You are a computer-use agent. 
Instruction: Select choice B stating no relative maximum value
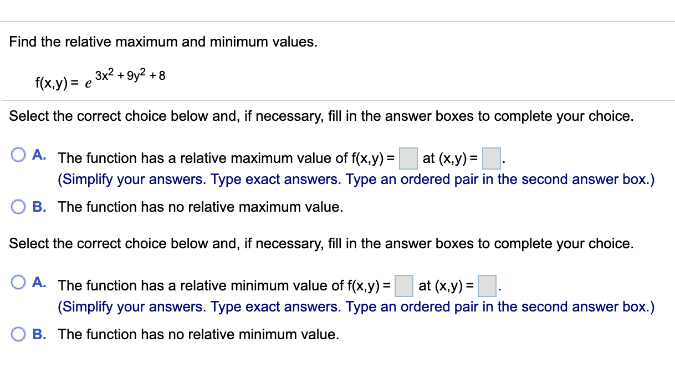click(18, 206)
